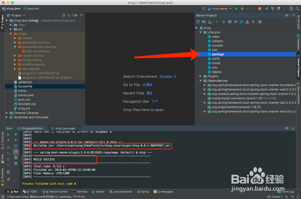Open xhzg-deploy run configuration dropdown
The image size is (301, 199).
(x=220, y=9)
